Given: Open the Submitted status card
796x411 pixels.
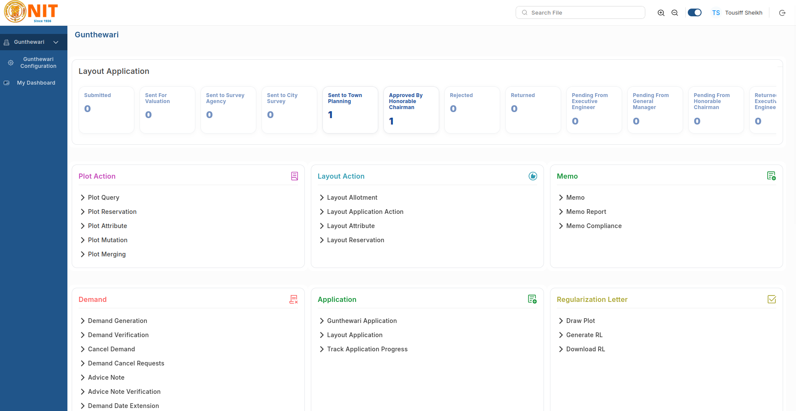Looking at the screenshot, I should pos(106,110).
